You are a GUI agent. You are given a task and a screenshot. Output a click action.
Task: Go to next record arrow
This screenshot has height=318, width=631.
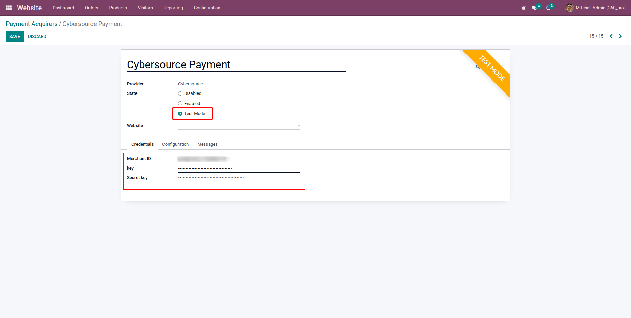620,36
